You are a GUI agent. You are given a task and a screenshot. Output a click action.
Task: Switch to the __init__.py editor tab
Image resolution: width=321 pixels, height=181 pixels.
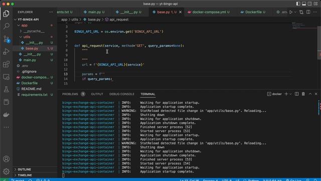click(x=128, y=12)
